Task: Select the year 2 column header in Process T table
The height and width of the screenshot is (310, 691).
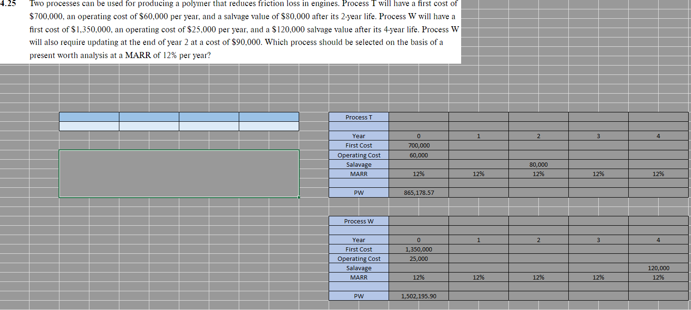Action: click(x=538, y=136)
